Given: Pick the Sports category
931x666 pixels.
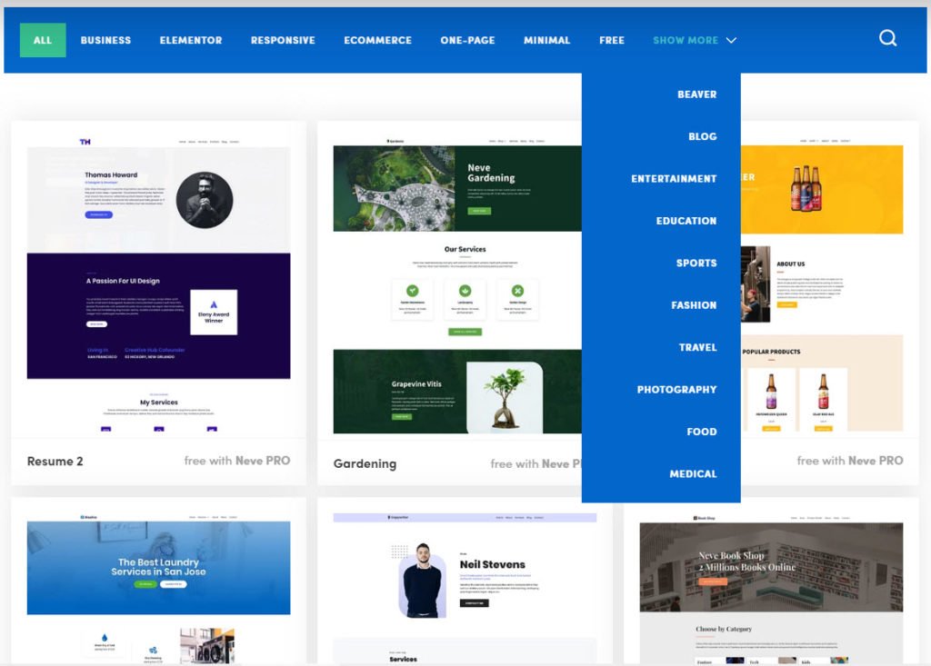Looking at the screenshot, I should tap(696, 263).
